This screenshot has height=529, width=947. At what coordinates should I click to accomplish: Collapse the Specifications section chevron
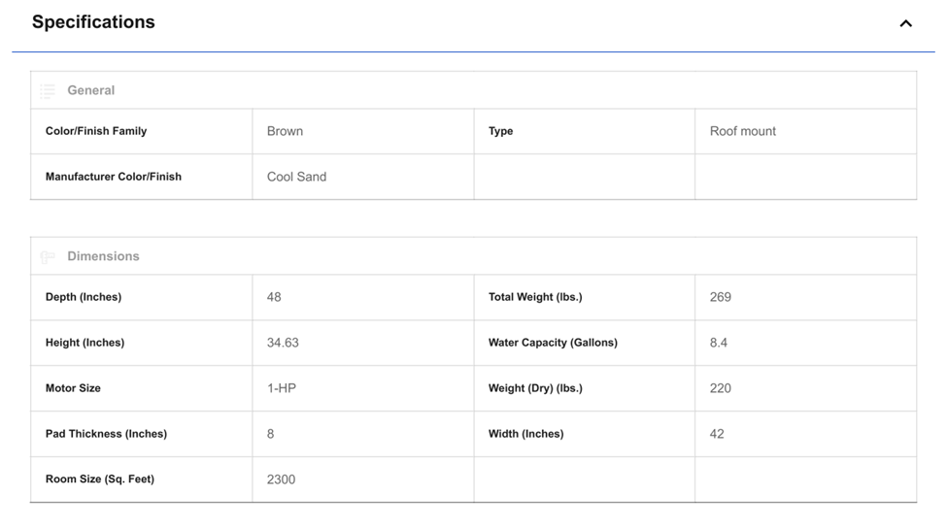pyautogui.click(x=905, y=23)
